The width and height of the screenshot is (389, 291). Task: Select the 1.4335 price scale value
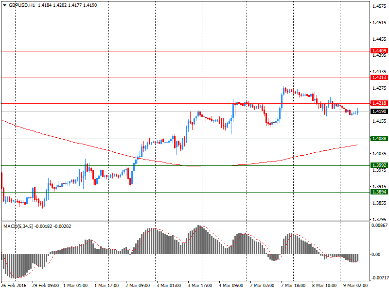(379, 71)
